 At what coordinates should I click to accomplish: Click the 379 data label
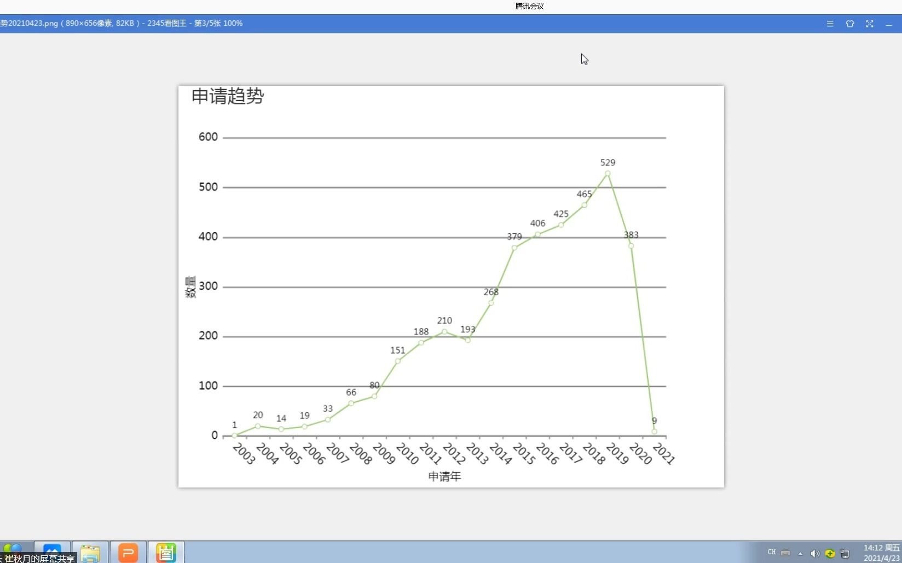pyautogui.click(x=514, y=237)
